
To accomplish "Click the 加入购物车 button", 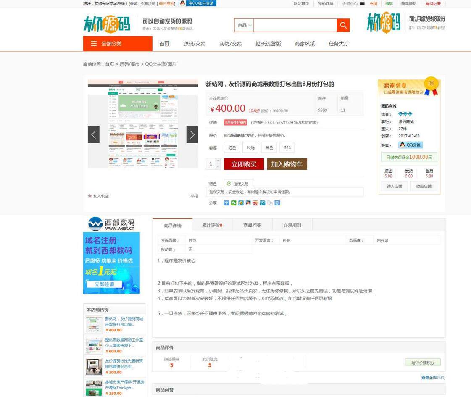I will (x=287, y=164).
